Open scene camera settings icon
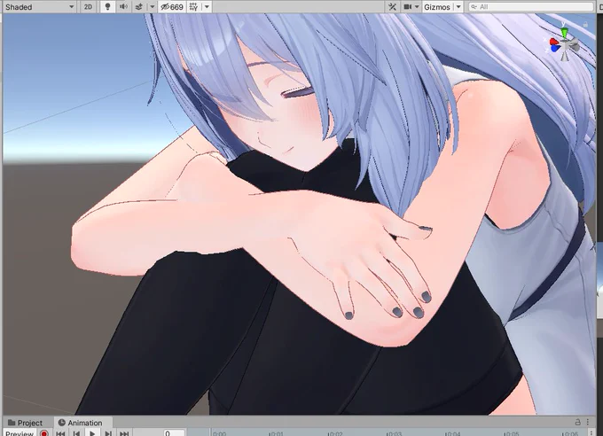This screenshot has height=436, width=603. pyautogui.click(x=407, y=7)
